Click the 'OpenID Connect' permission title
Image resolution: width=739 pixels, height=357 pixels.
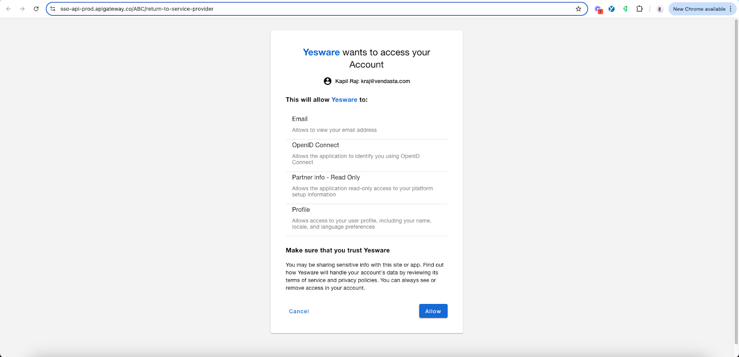tap(315, 145)
